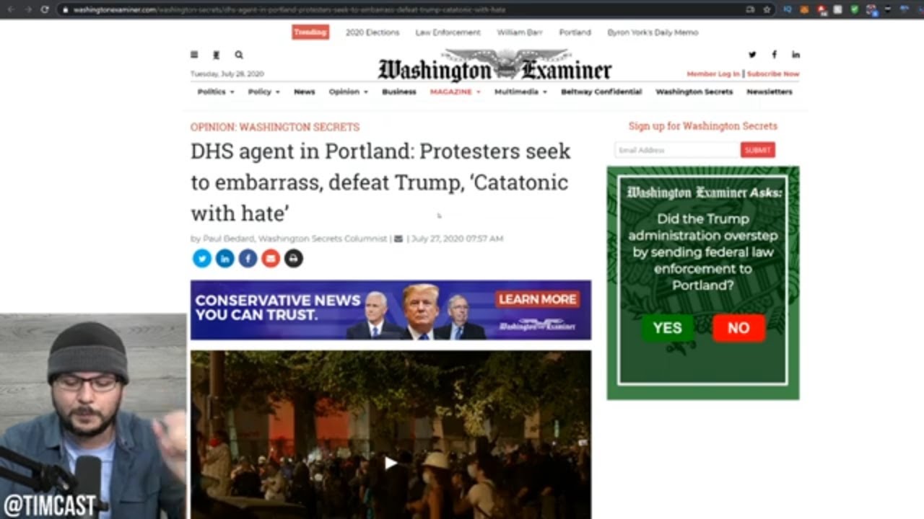Reload page with browser refresh icon
The height and width of the screenshot is (519, 924).
click(x=45, y=9)
